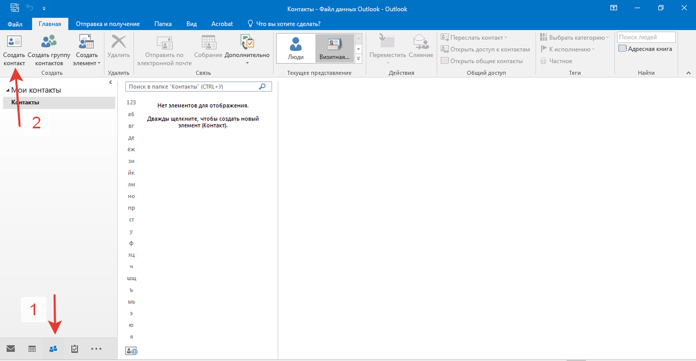Open Quick Access Toolbar customize arrow

[44, 9]
